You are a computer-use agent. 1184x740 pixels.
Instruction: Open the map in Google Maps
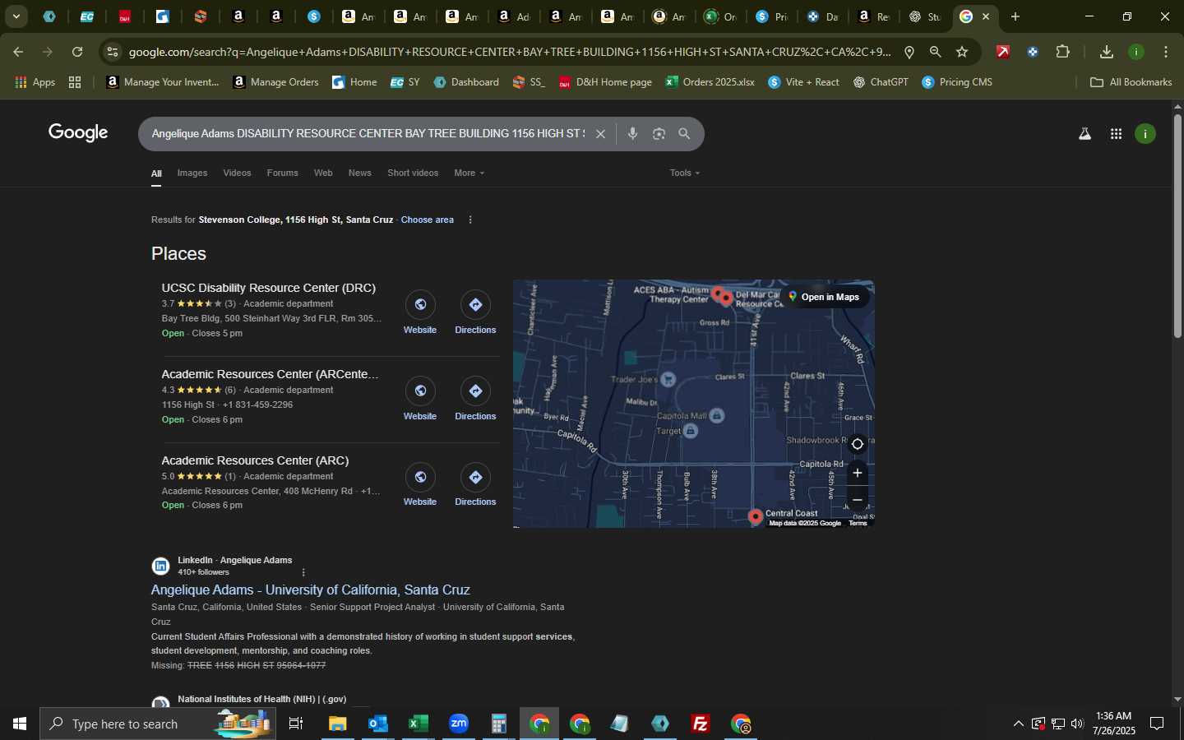[823, 297]
